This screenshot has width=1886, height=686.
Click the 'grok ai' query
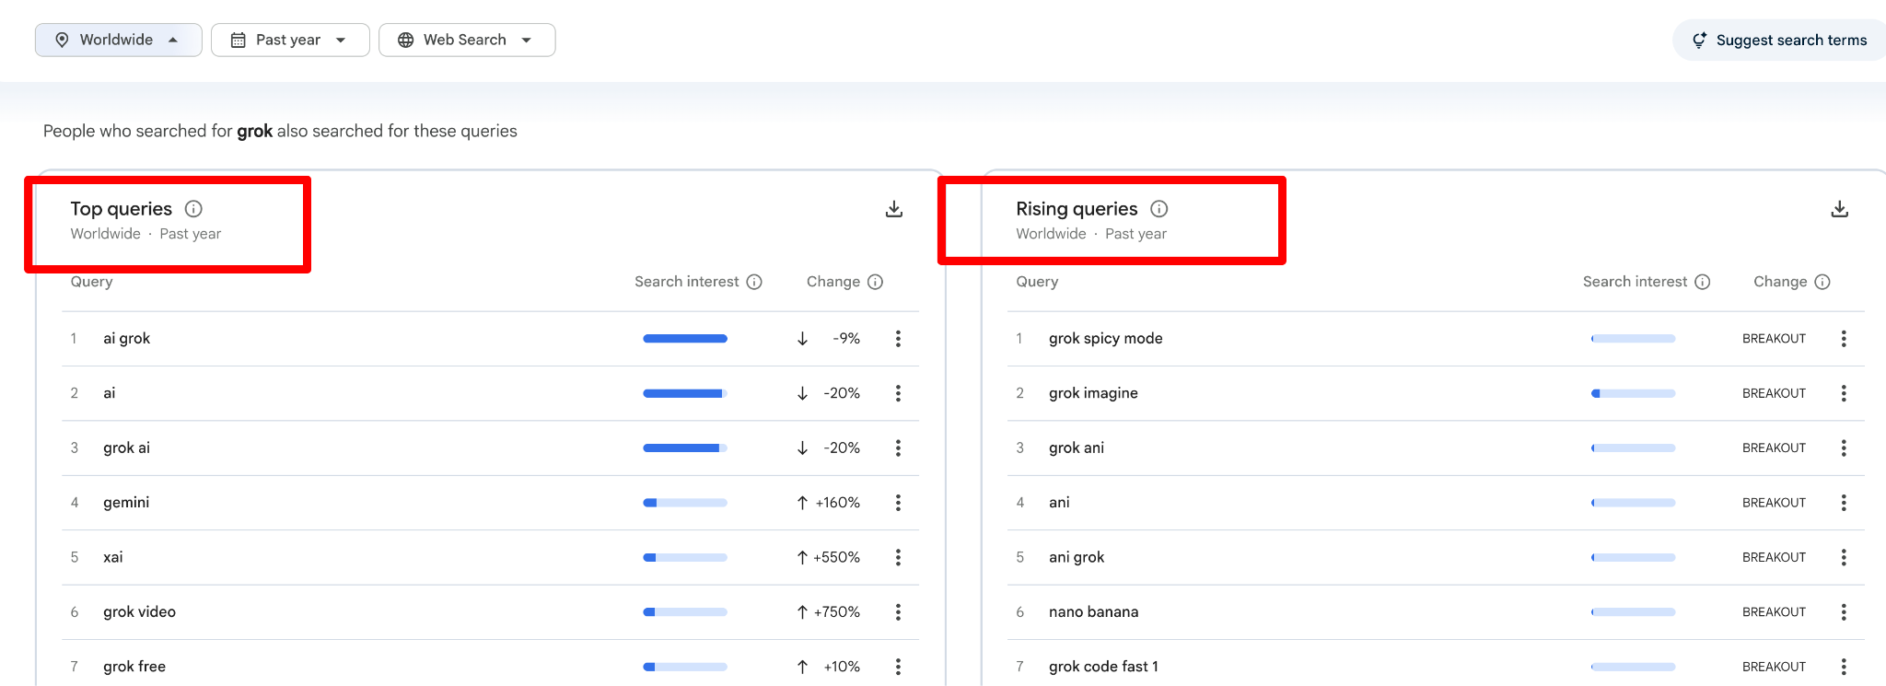pyautogui.click(x=126, y=448)
